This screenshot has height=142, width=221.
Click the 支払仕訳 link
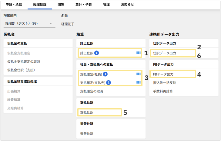[x=87, y=113]
